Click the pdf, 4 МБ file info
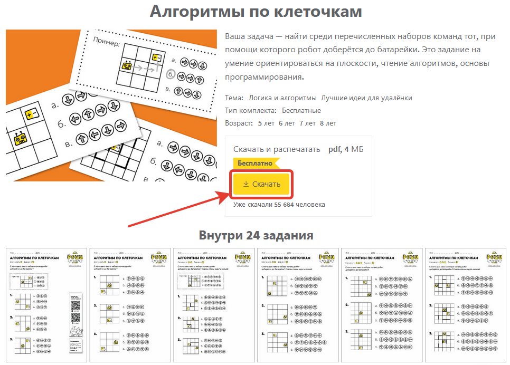This screenshot has height=365, width=510. (346, 149)
